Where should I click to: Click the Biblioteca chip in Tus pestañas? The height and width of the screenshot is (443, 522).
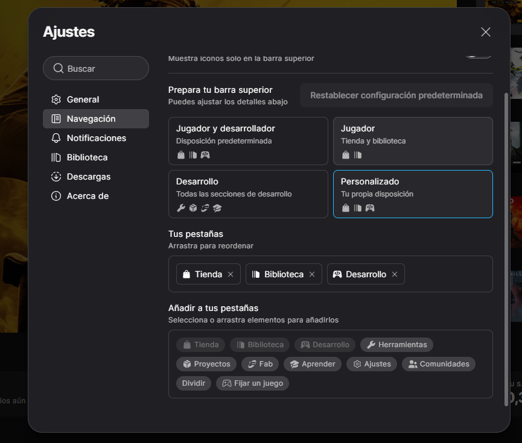pos(284,274)
